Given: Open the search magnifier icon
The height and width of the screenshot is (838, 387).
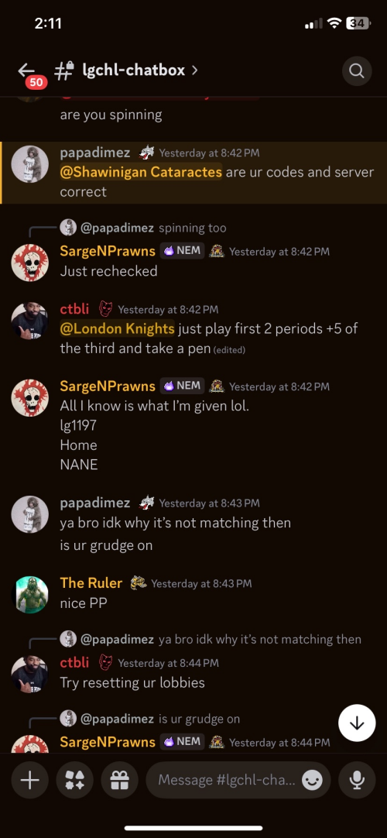Looking at the screenshot, I should click(x=357, y=70).
